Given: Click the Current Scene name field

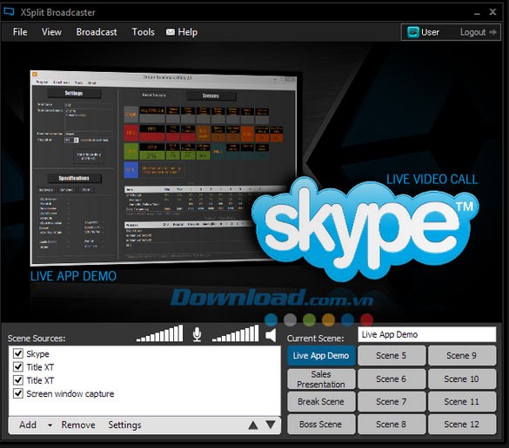Looking at the screenshot, I should pos(427,334).
